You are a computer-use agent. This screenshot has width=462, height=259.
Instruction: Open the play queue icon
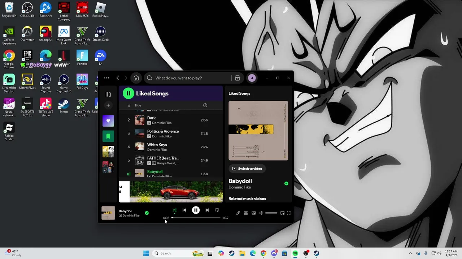point(246,213)
